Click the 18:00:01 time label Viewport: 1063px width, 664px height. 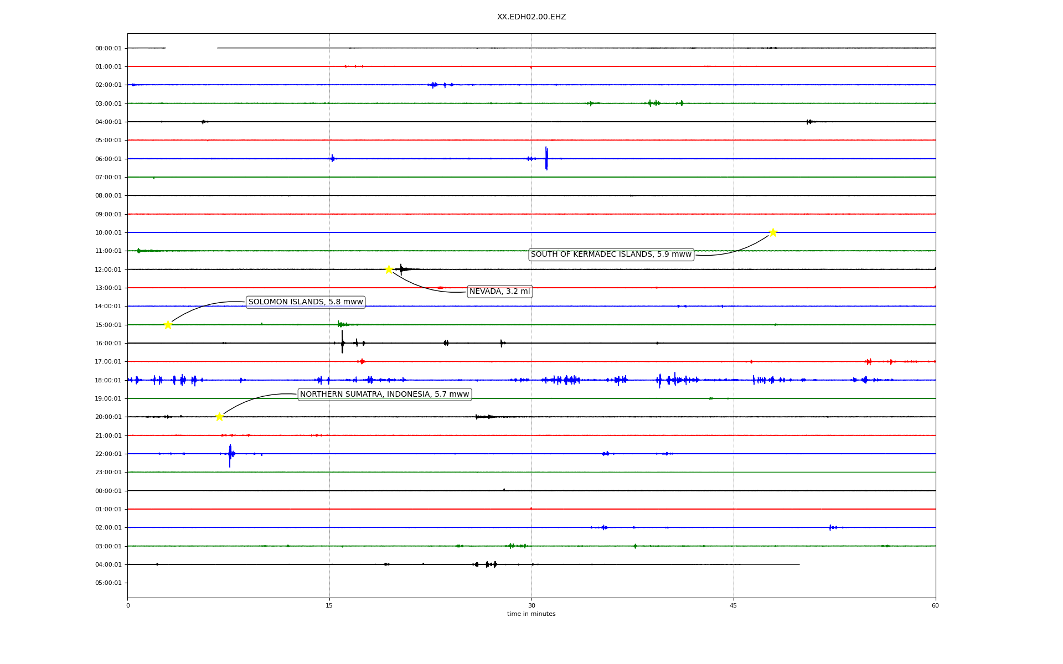click(108, 381)
